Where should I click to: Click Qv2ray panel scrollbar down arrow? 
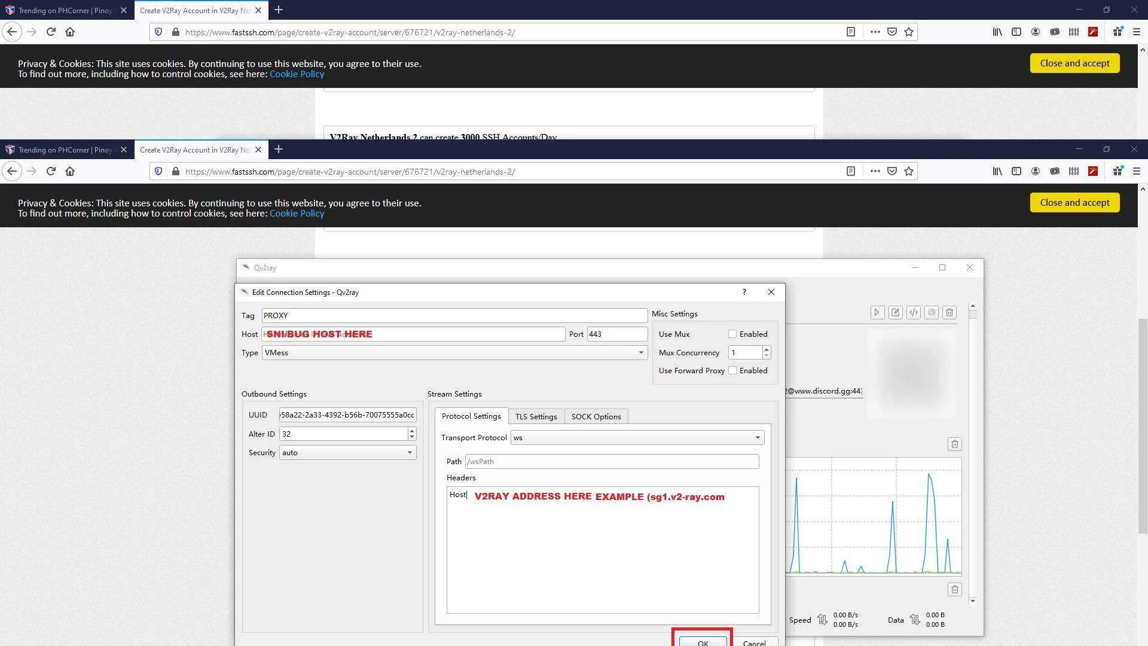[973, 601]
